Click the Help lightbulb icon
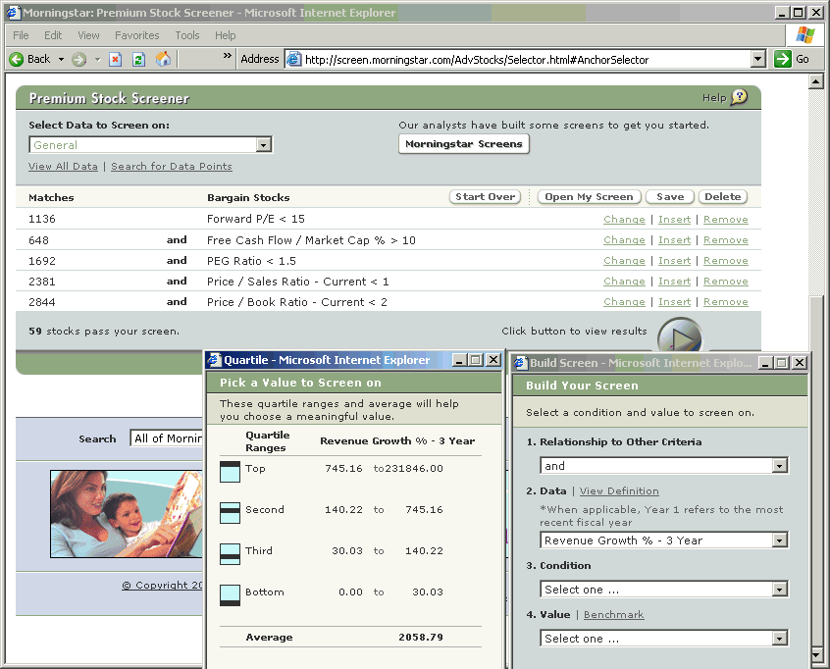This screenshot has height=669, width=830. [739, 97]
